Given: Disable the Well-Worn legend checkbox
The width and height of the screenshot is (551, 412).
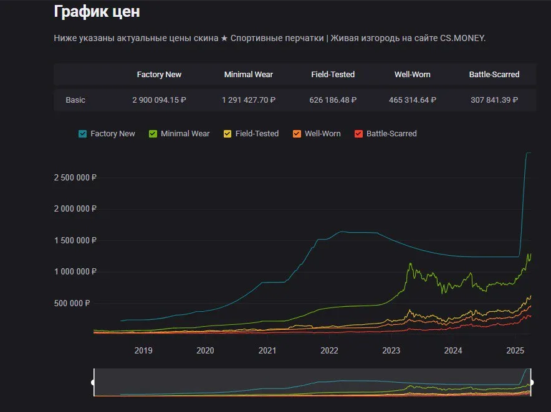Looking at the screenshot, I should click(x=297, y=134).
